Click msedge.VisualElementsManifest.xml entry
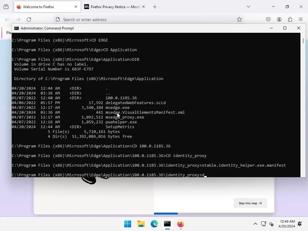 [x=145, y=112]
